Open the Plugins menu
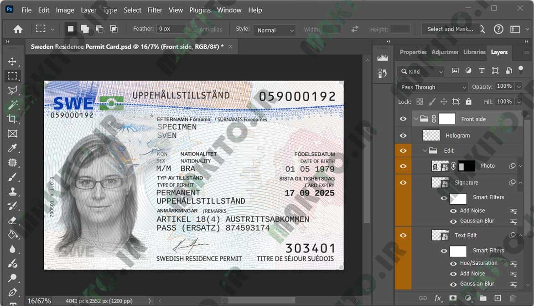Screen dimensions: 534x306 [x=200, y=10]
